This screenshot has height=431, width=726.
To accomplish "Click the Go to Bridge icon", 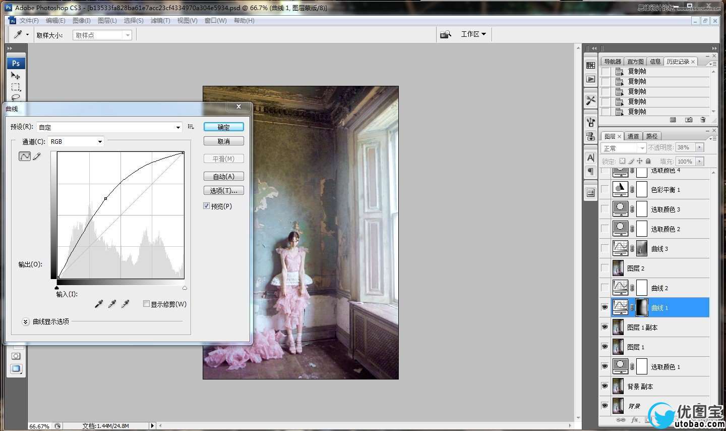I will [x=445, y=34].
